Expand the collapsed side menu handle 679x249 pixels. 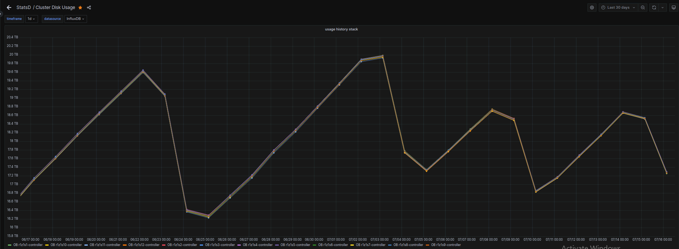[x=1, y=14]
